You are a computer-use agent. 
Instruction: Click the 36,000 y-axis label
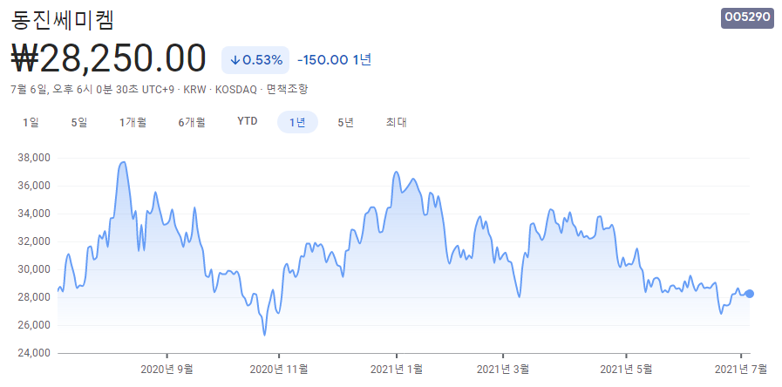34,186
